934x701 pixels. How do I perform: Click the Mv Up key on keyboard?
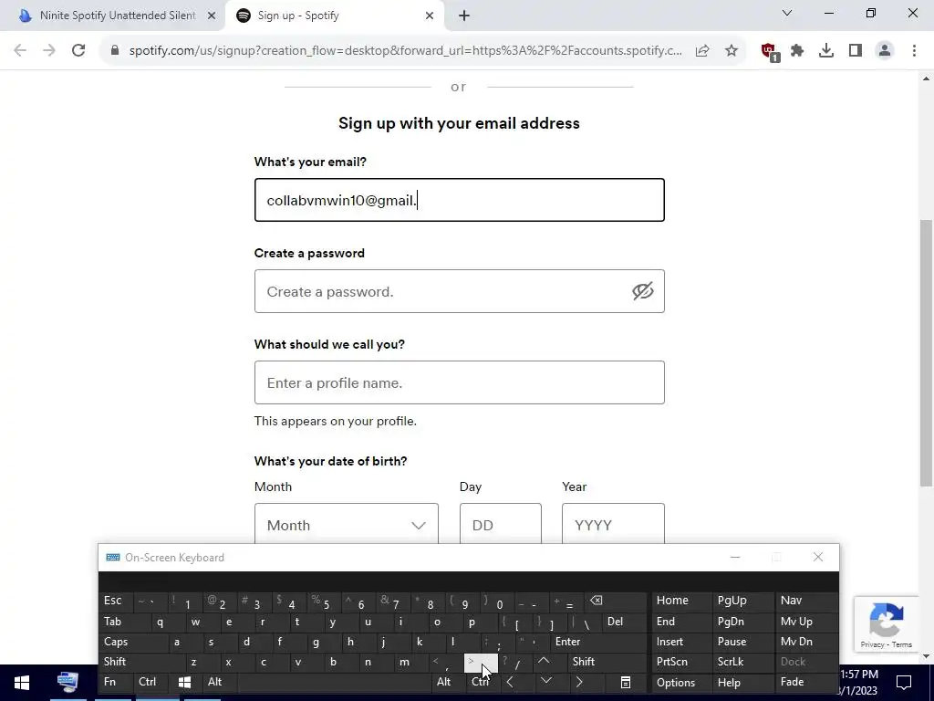pyautogui.click(x=806, y=622)
